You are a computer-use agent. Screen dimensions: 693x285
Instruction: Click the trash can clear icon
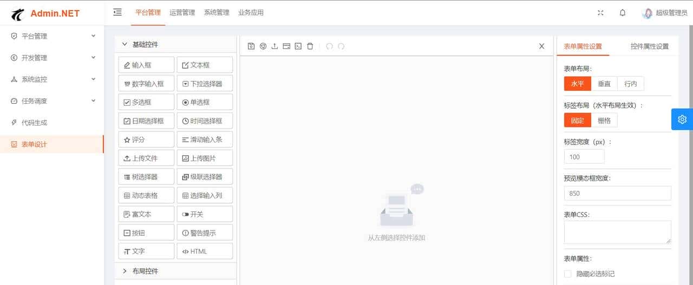click(x=310, y=47)
